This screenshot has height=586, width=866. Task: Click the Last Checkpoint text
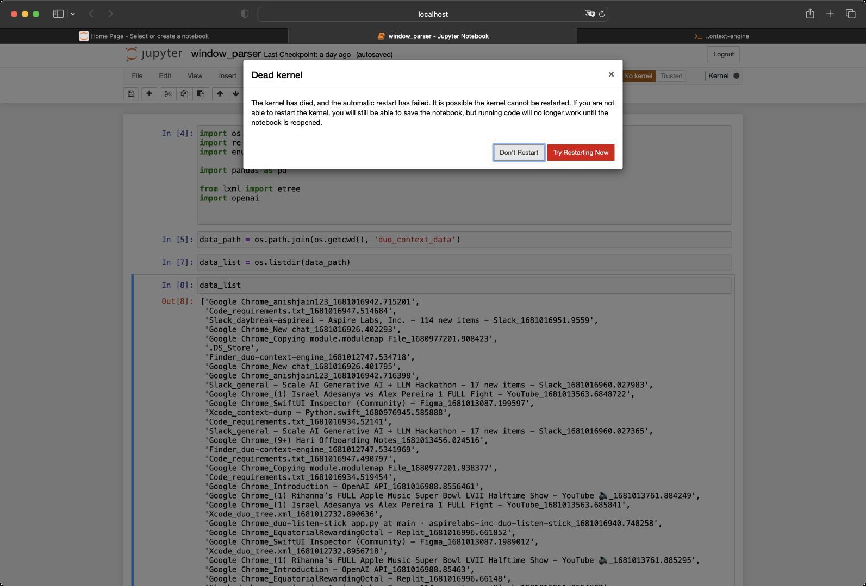pos(307,55)
